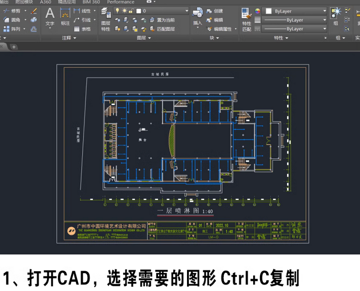Screen dimensions: 360x291
Task: Click the object color wheel icon
Action: [258, 11]
